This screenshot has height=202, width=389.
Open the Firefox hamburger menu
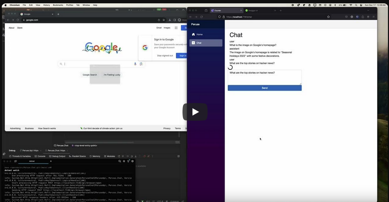(x=373, y=17)
